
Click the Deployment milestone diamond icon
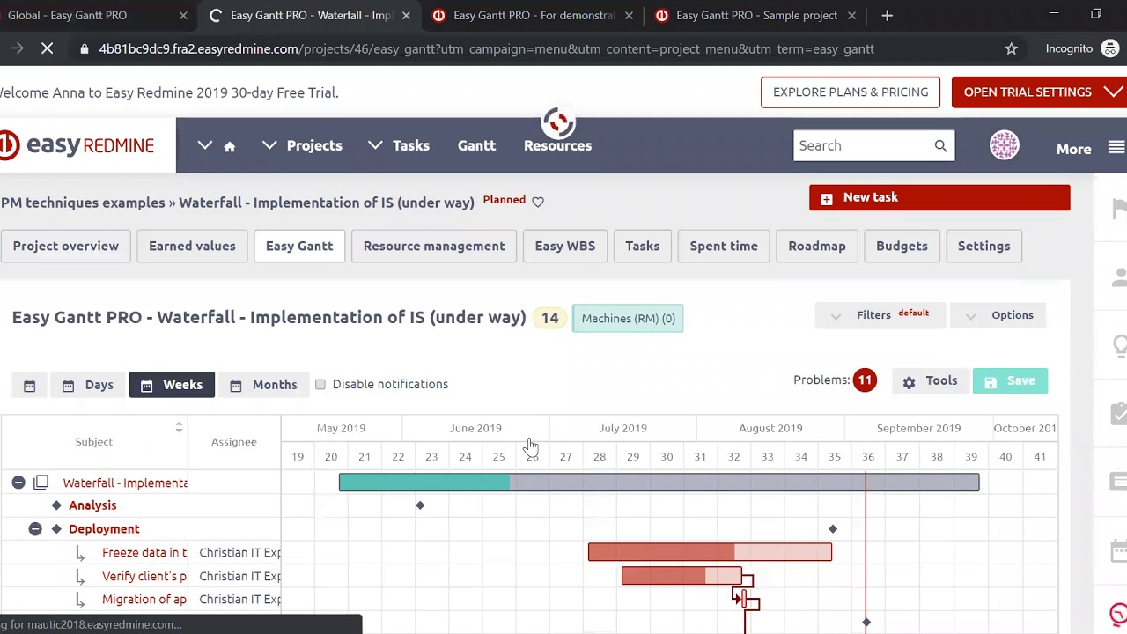[x=56, y=529]
